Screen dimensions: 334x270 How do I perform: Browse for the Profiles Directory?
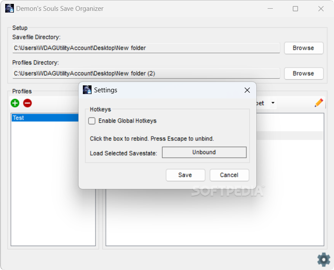tap(304, 74)
